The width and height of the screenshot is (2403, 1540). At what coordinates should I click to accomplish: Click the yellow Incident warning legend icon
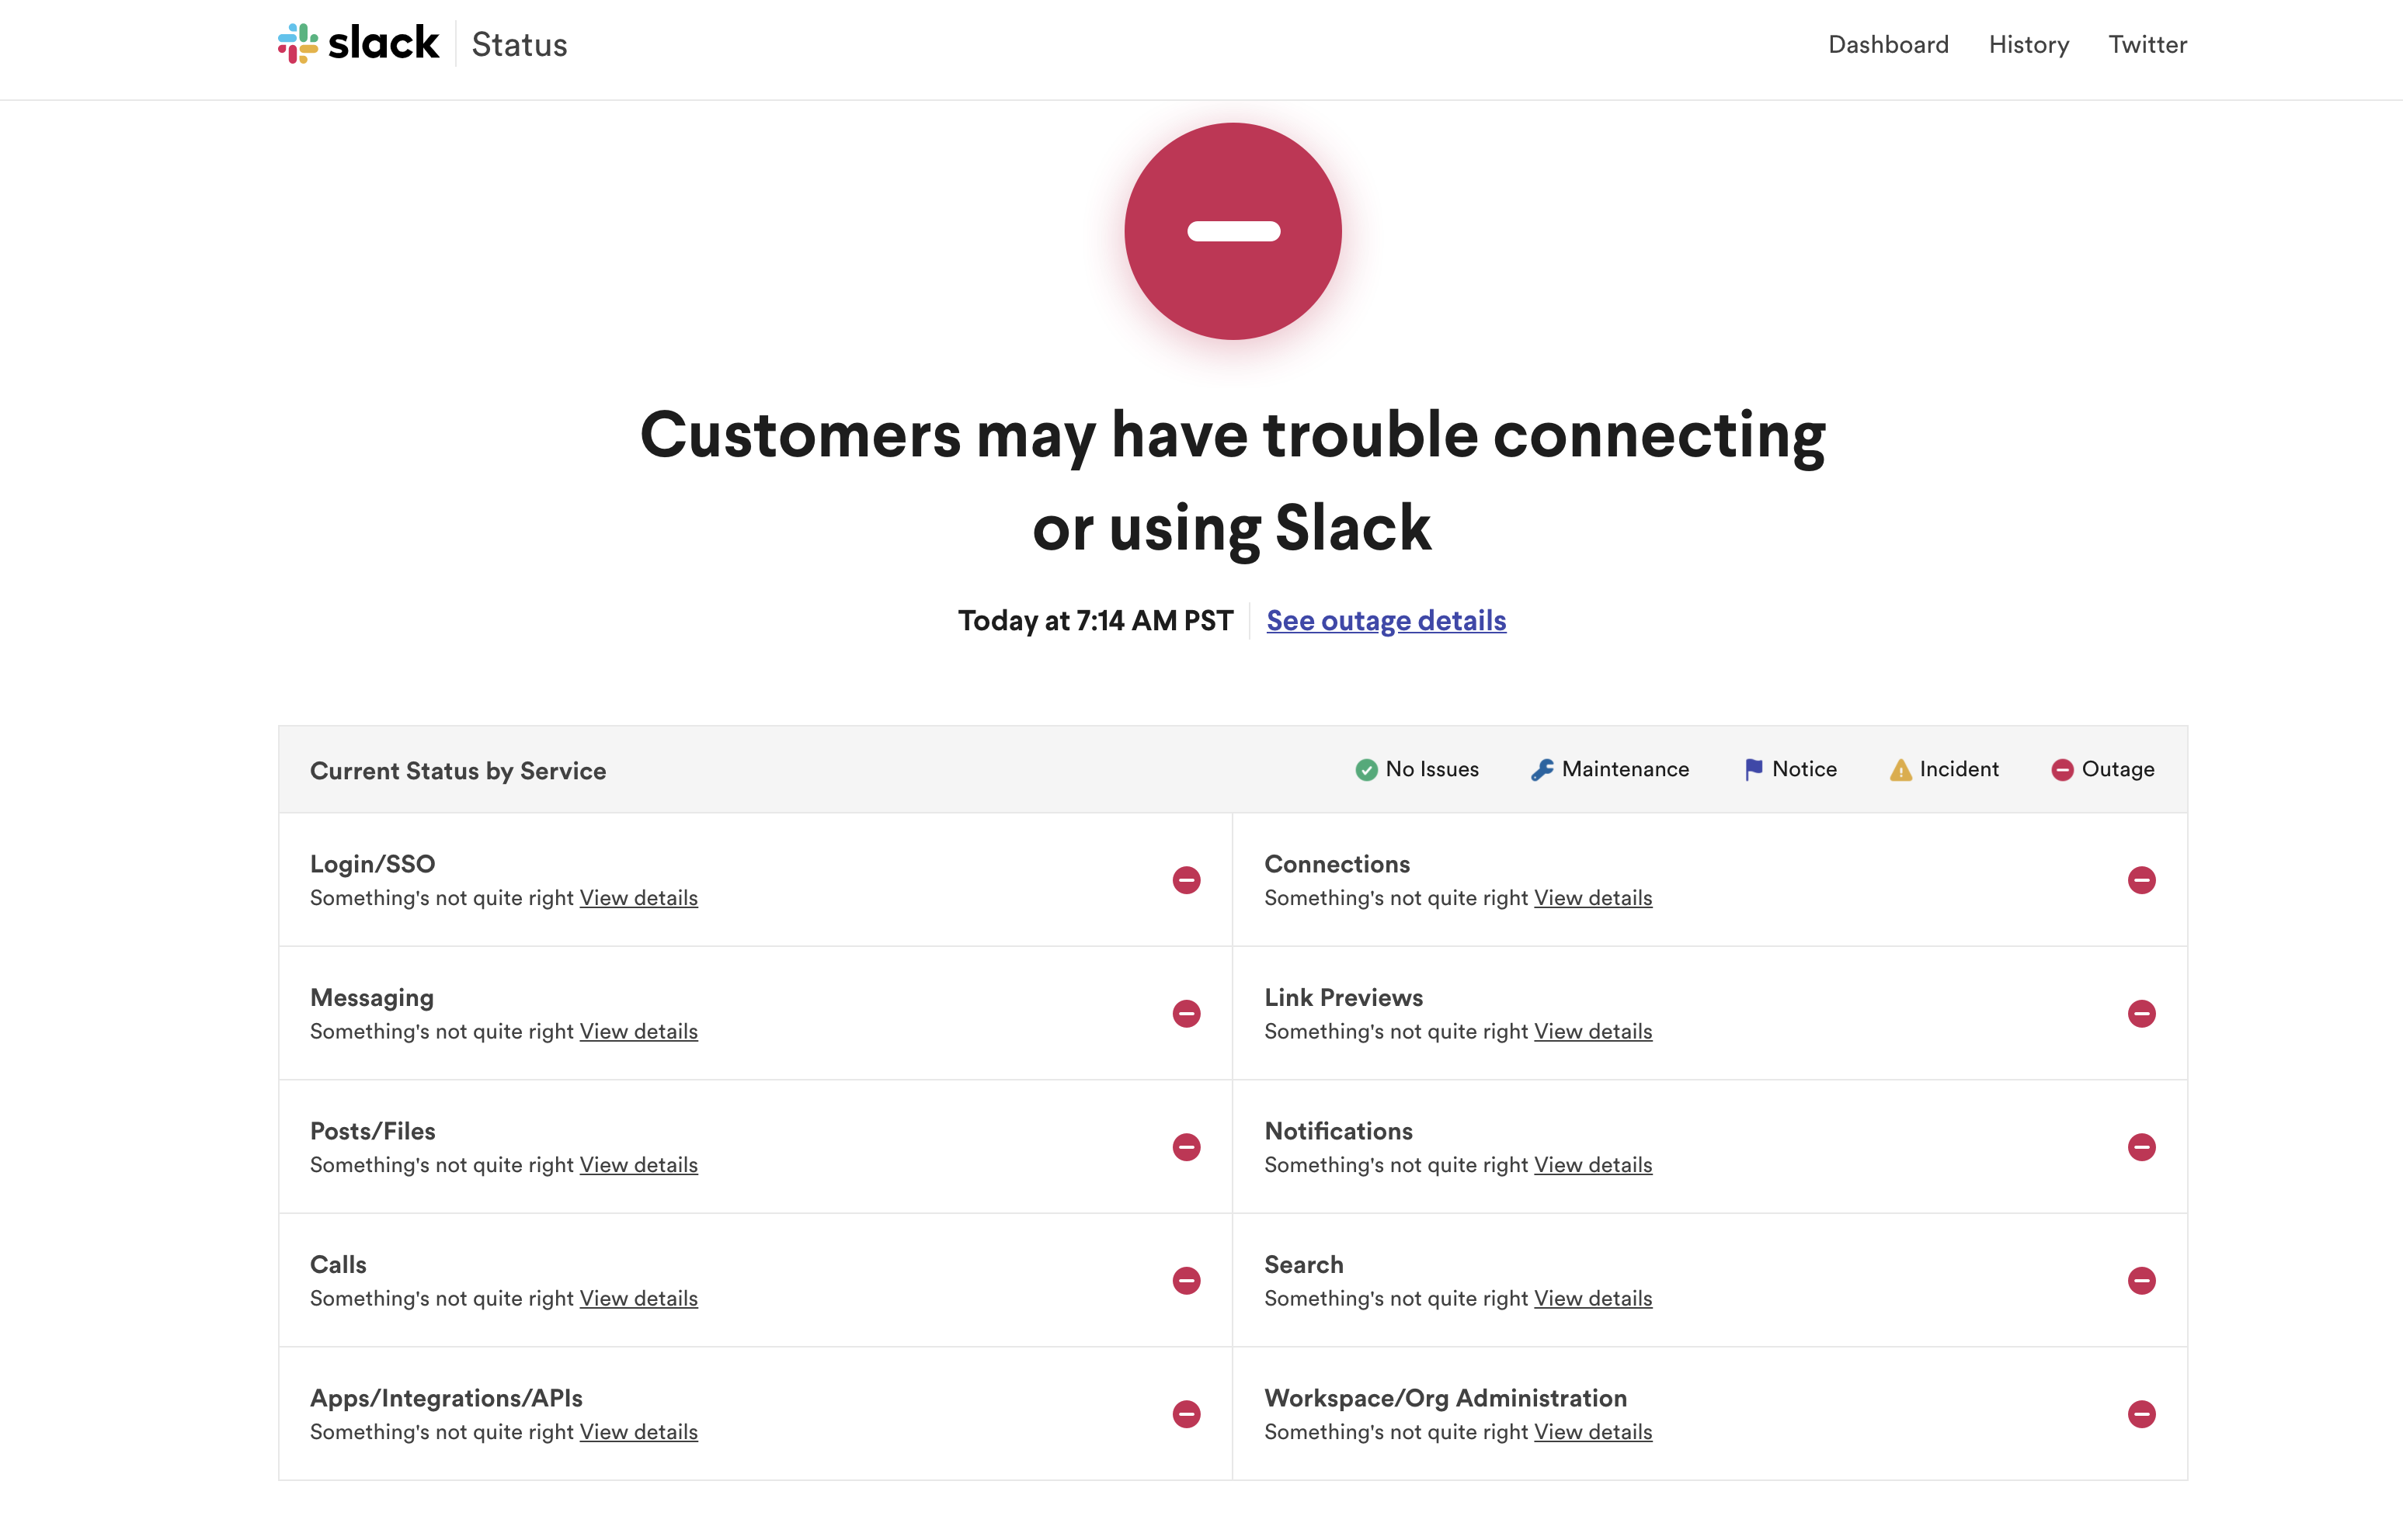[1900, 769]
